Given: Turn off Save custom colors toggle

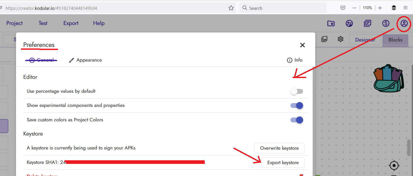Looking at the screenshot, I should click(x=297, y=120).
